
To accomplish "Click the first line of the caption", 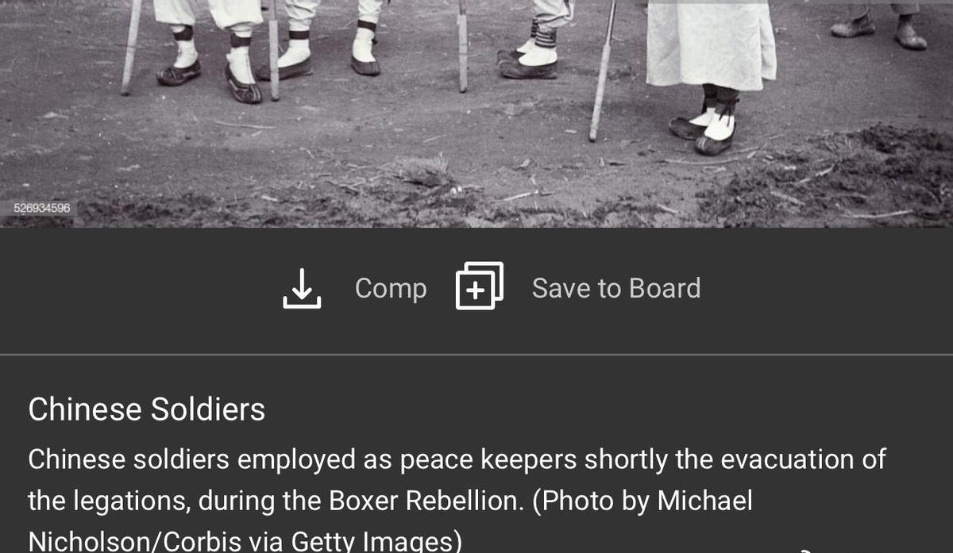I will pyautogui.click(x=457, y=459).
